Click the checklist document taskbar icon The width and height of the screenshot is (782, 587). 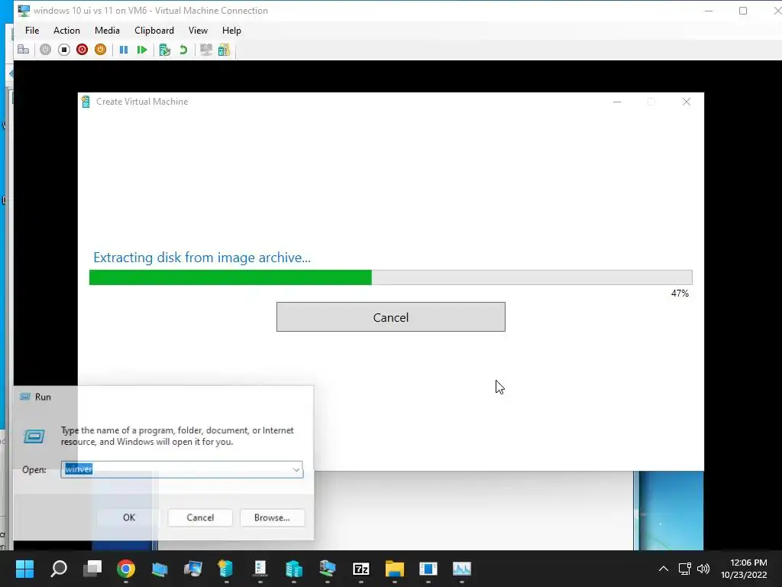point(260,569)
